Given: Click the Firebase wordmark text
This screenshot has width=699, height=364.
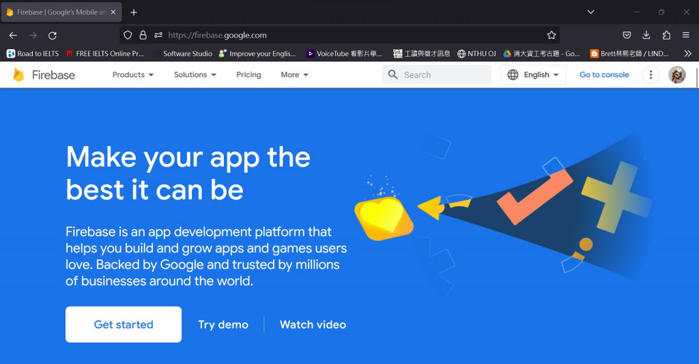Looking at the screenshot, I should (53, 75).
